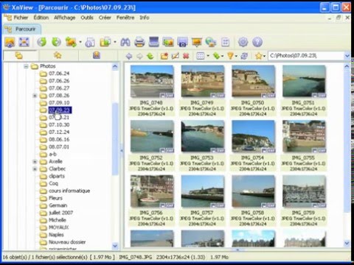Screen dimensions: 354x265
Task: Select the Nouveau dossier folder
Action: coord(67,242)
